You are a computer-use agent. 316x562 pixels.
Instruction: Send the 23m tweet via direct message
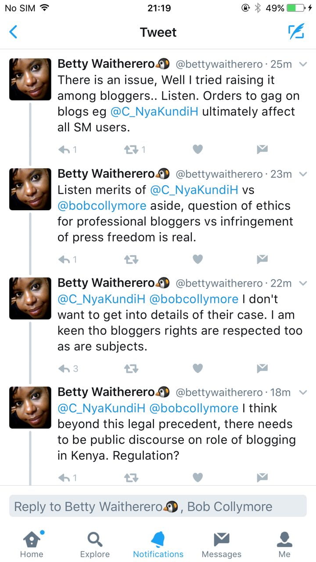click(262, 259)
